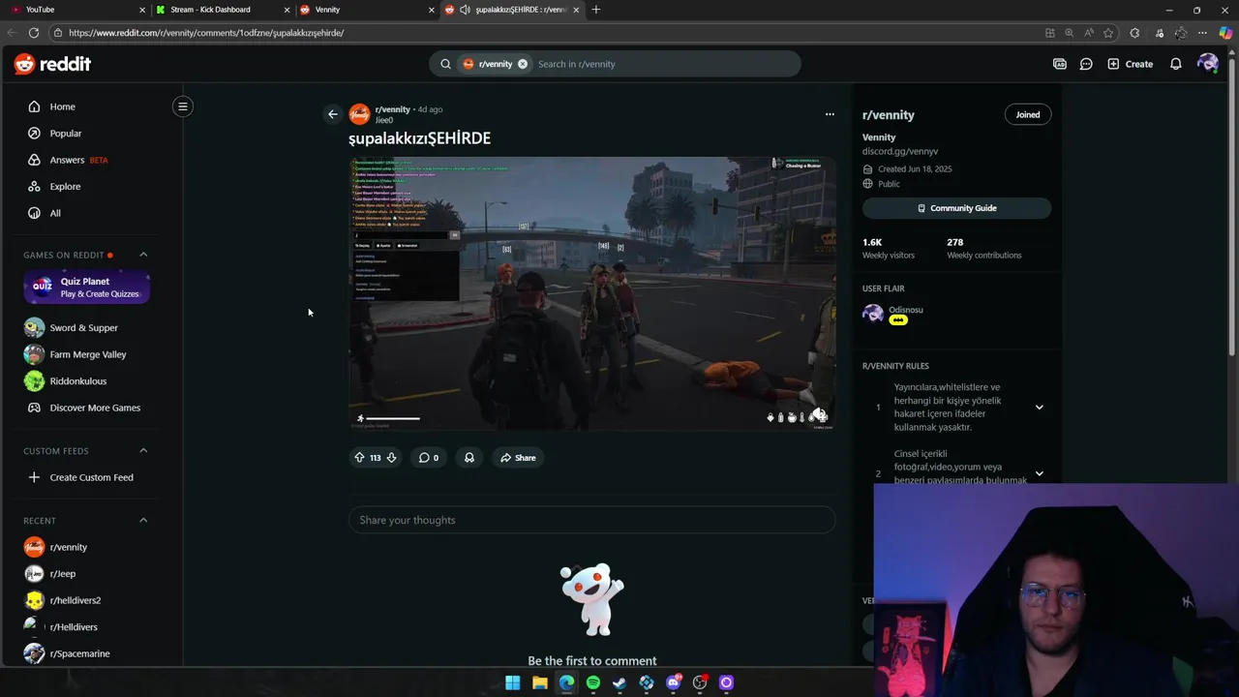Open the post's three-dot options menu

tap(830, 114)
